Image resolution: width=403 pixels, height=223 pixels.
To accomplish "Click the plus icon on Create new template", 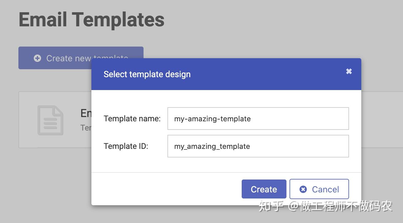I will [x=37, y=58].
